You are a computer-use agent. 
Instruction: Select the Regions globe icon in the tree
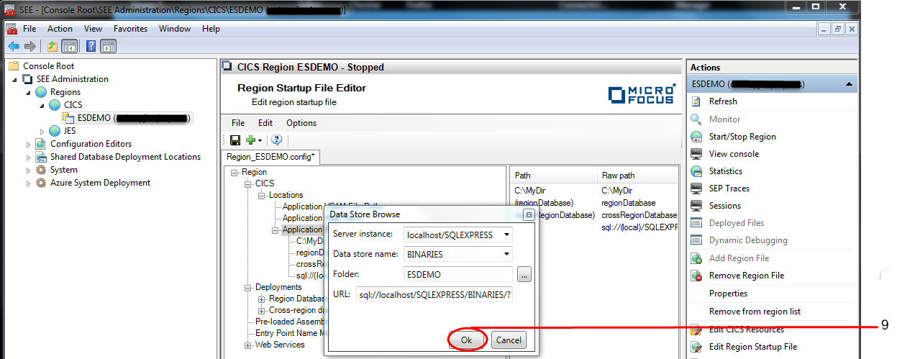coord(41,92)
